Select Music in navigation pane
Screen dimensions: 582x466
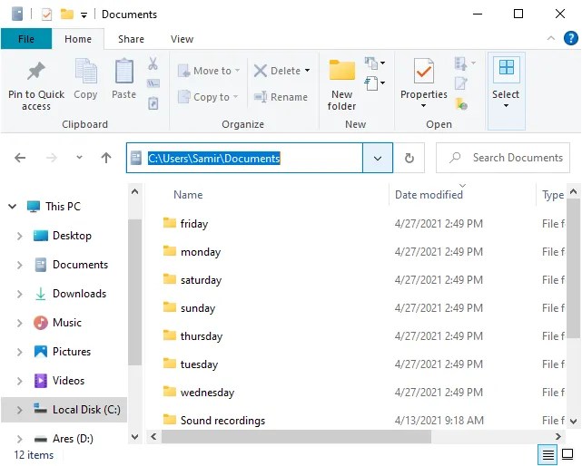[x=67, y=323]
